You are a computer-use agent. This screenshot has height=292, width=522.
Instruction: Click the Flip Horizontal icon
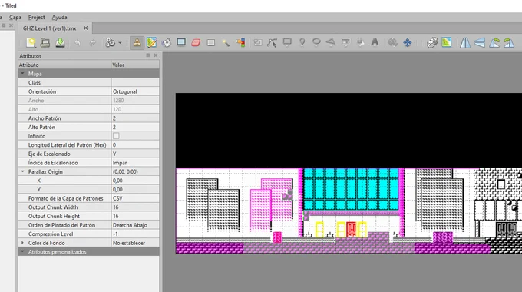465,43
